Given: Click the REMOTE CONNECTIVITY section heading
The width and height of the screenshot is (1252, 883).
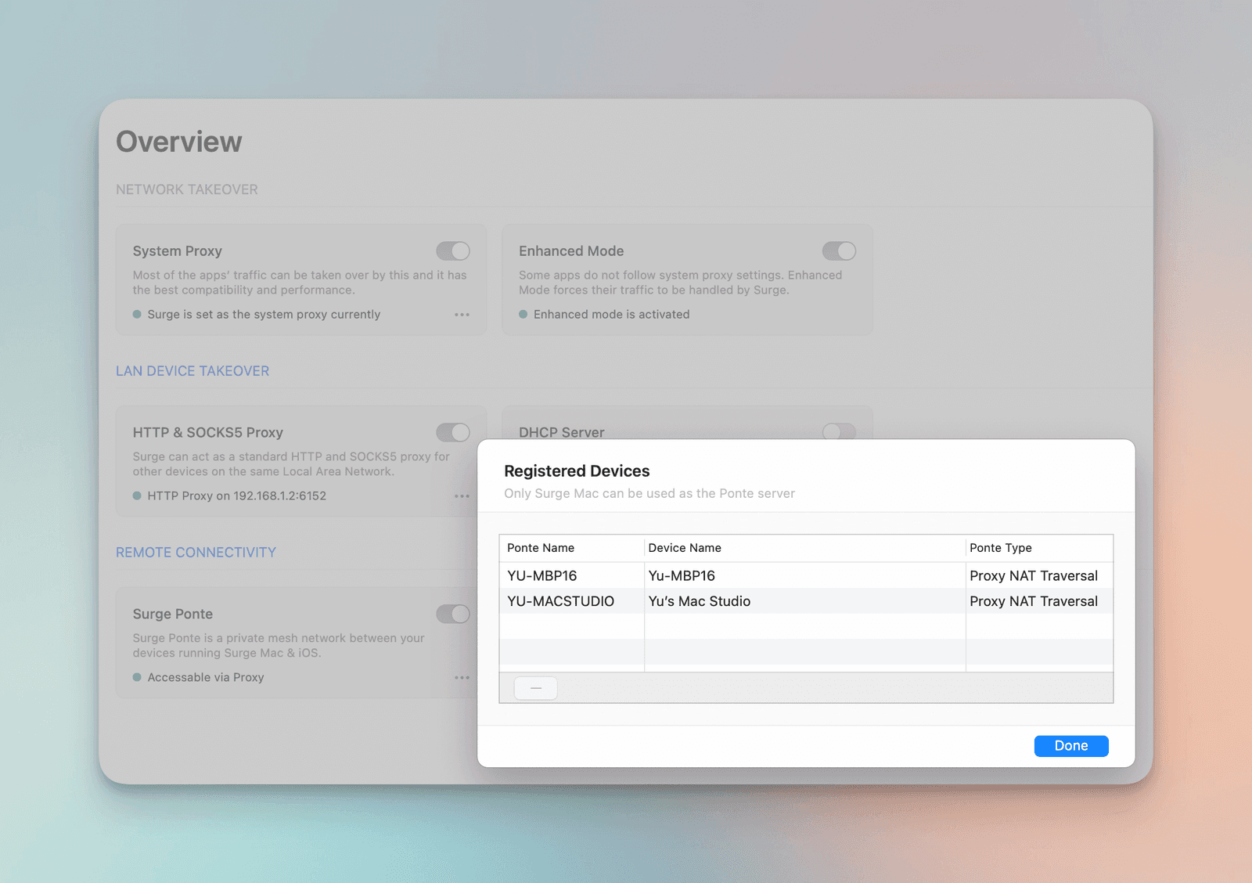Looking at the screenshot, I should 196,553.
